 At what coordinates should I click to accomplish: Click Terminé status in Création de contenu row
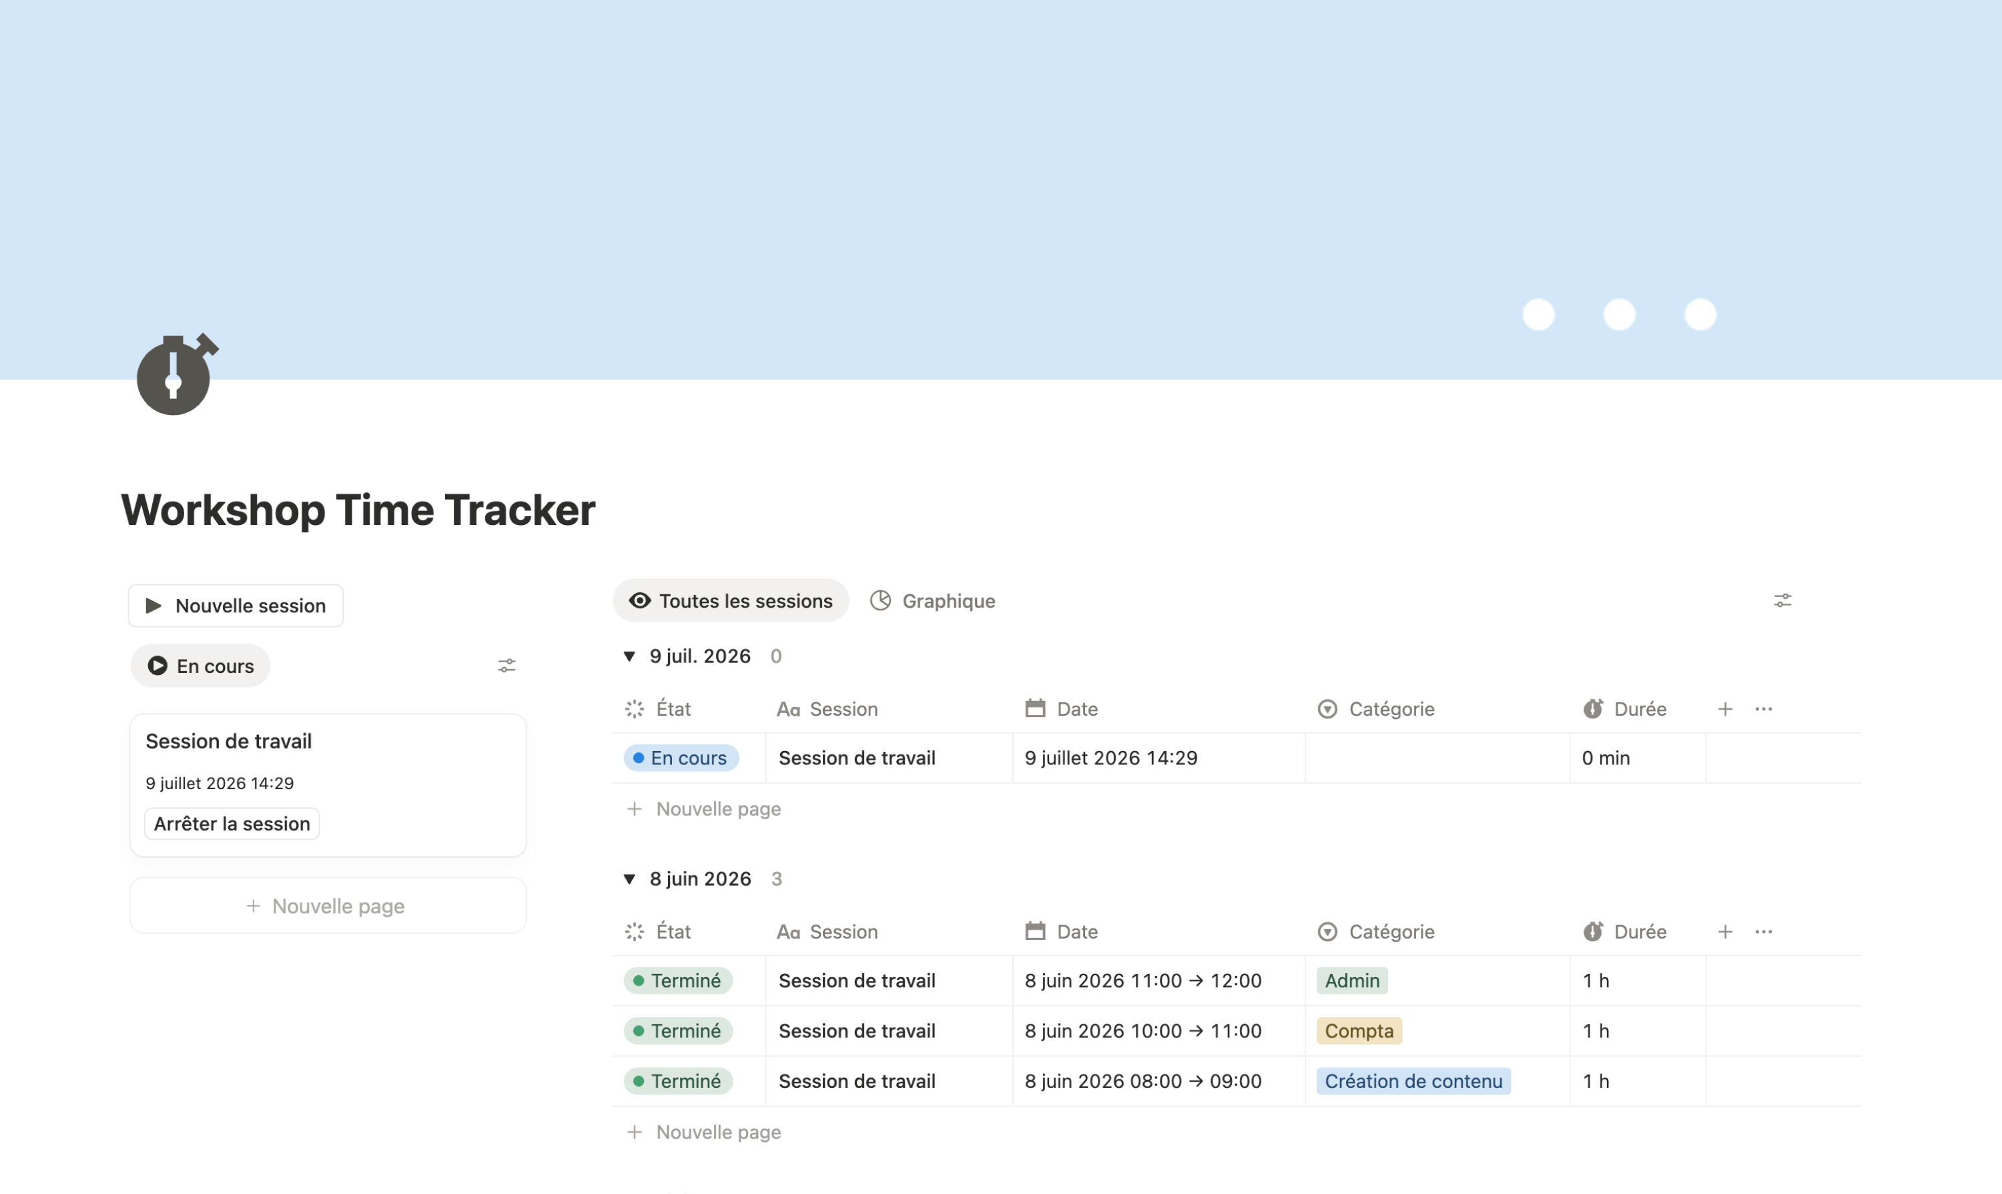679,1081
